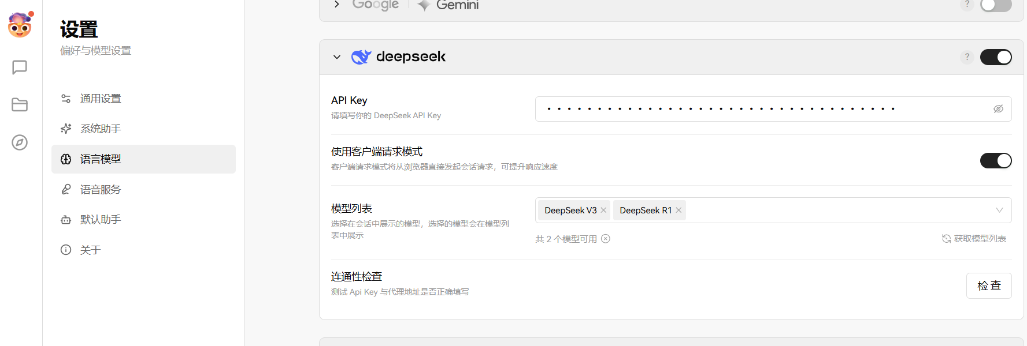Click the 关于 info icon
The width and height of the screenshot is (1027, 346).
66,250
